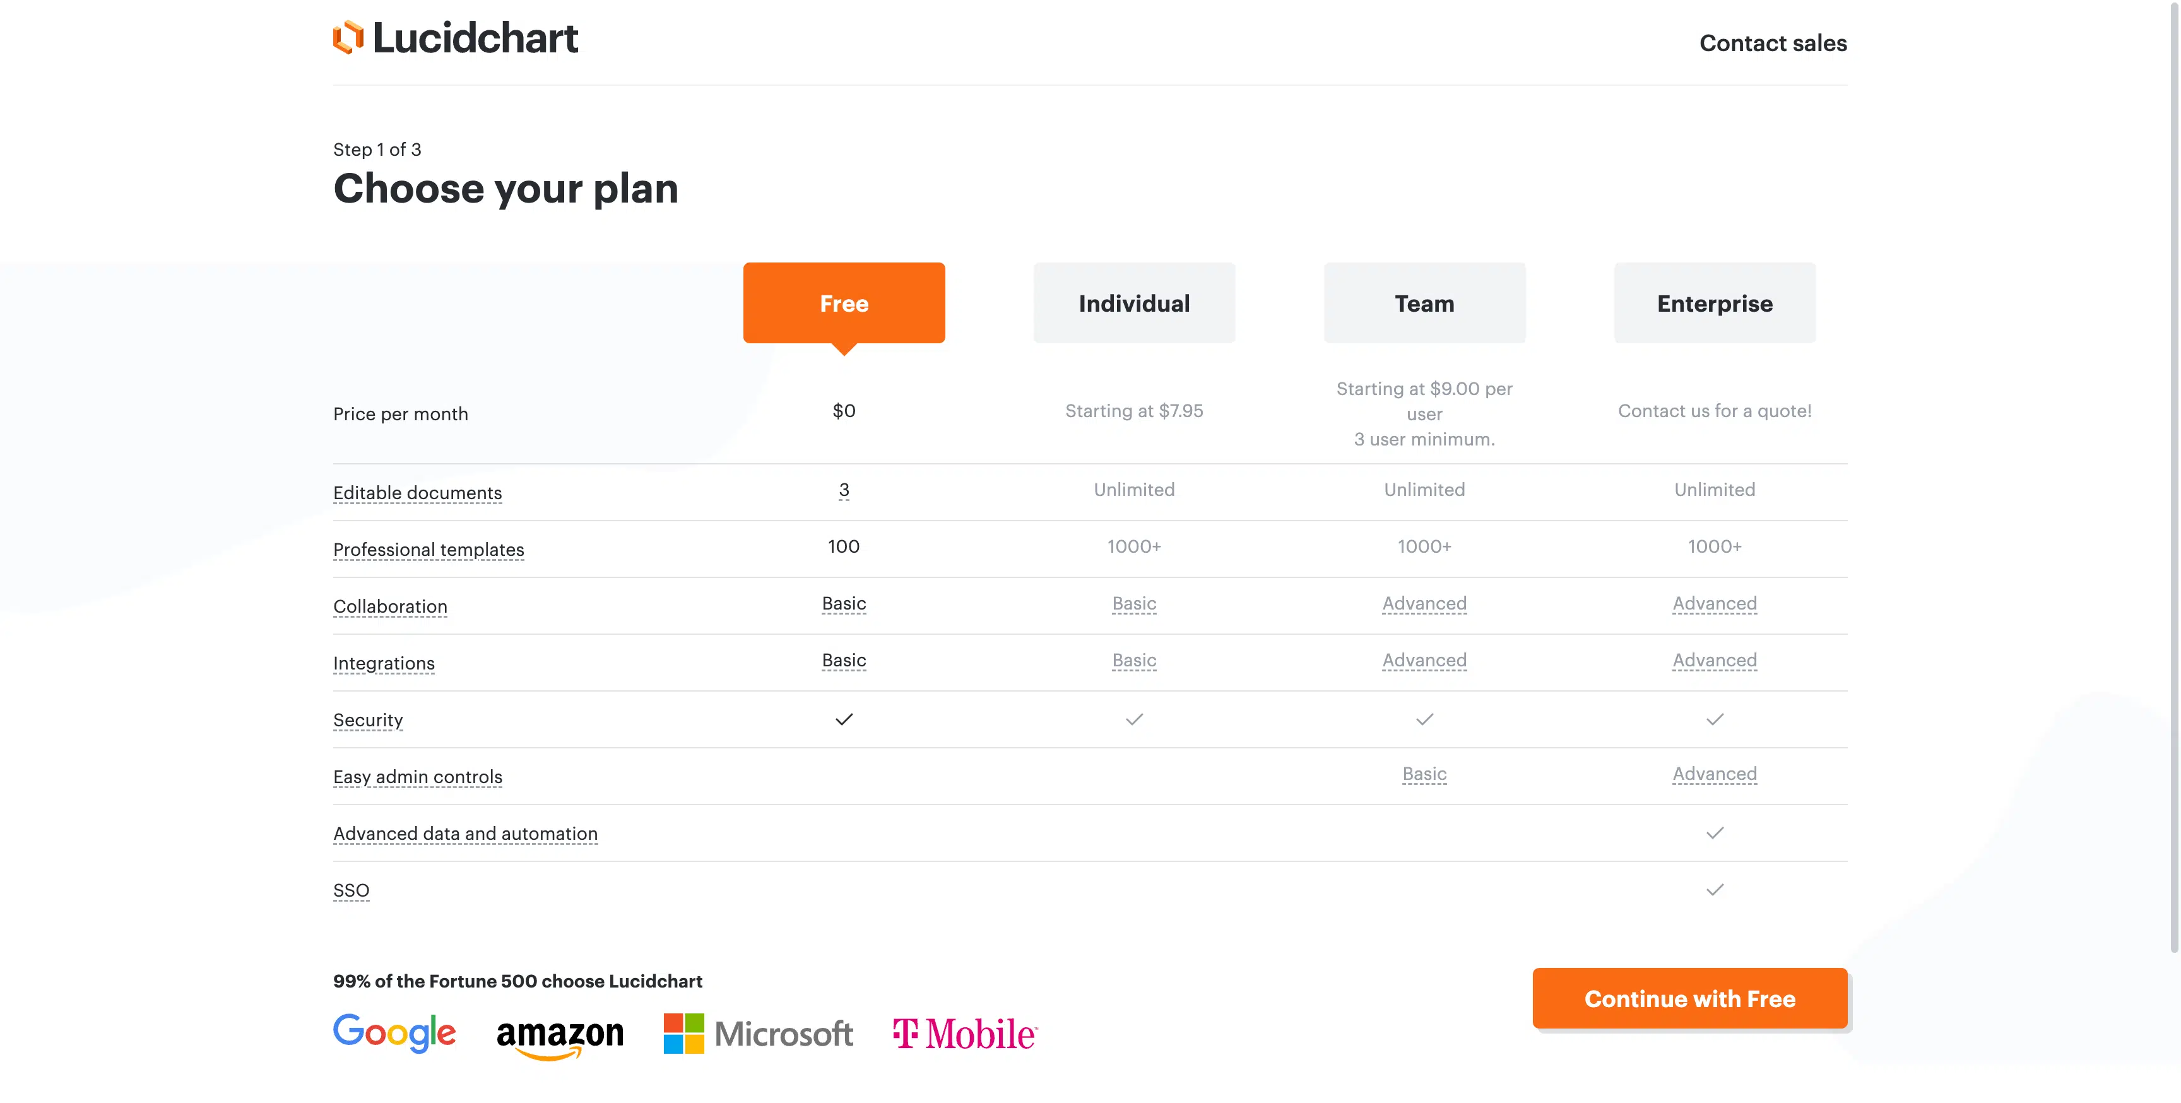Viewport: 2181px width, 1103px height.
Task: Select the Individual plan tab
Action: [1135, 303]
